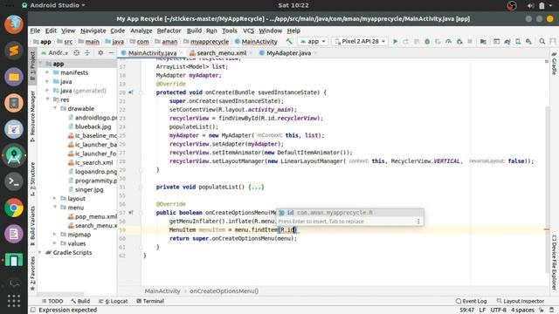This screenshot has width=559, height=314.
Task: Click override gutter icon on line 57
Action: 131,213
